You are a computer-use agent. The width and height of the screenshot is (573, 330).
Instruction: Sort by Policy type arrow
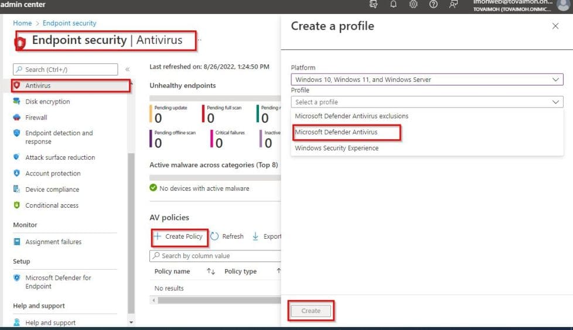(x=278, y=271)
